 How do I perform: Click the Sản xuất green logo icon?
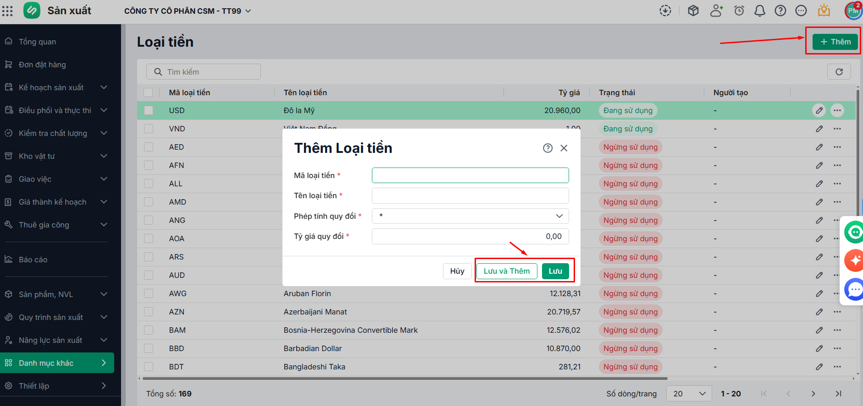[32, 11]
